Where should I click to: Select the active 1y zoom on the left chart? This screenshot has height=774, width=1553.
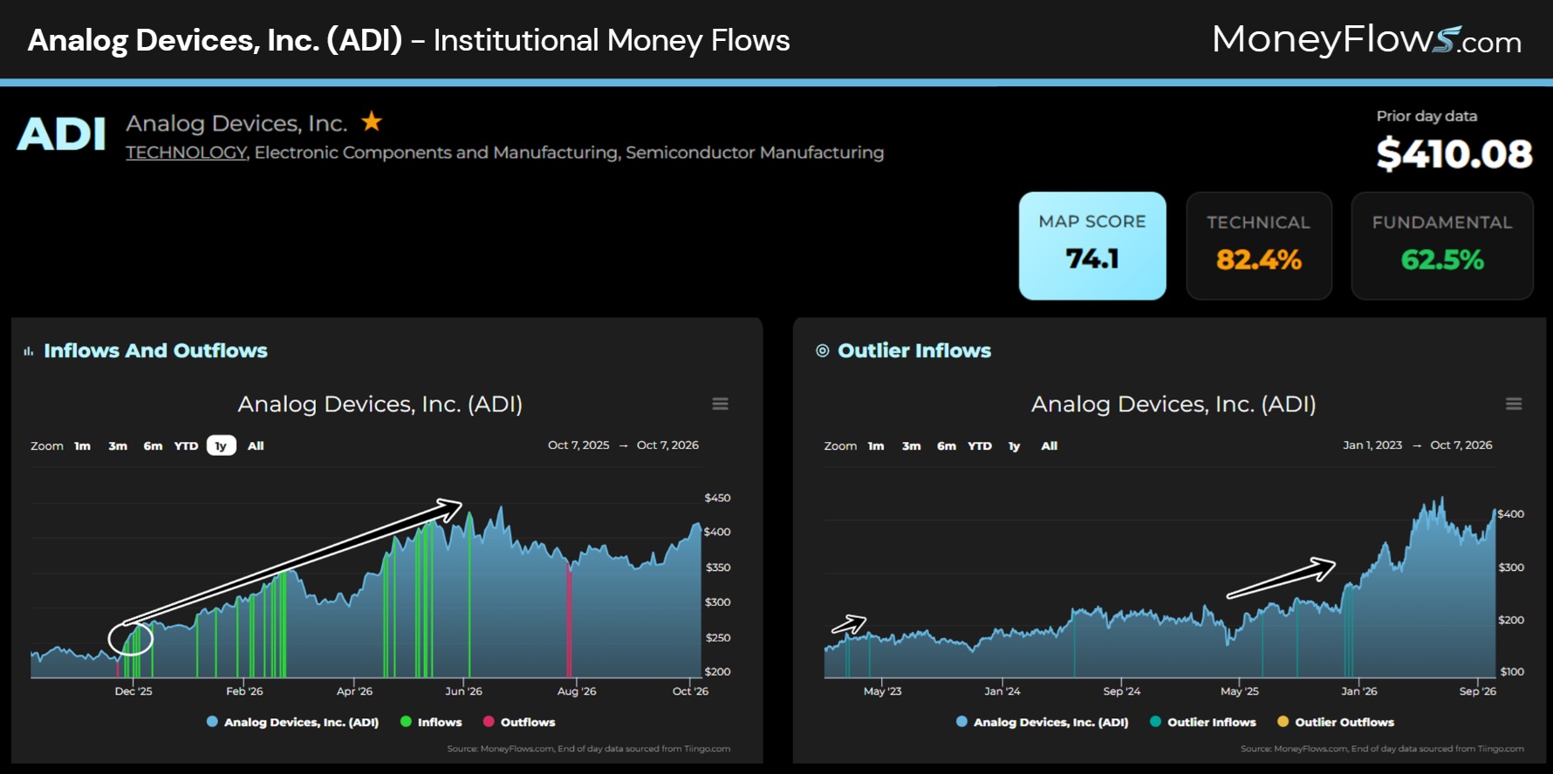[x=221, y=445]
